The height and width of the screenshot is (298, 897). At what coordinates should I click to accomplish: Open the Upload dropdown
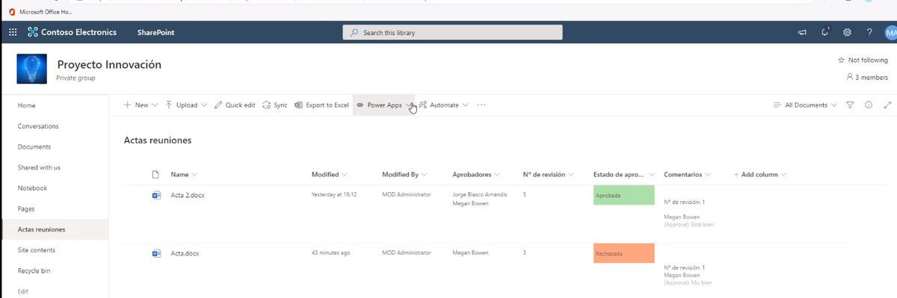tap(186, 105)
